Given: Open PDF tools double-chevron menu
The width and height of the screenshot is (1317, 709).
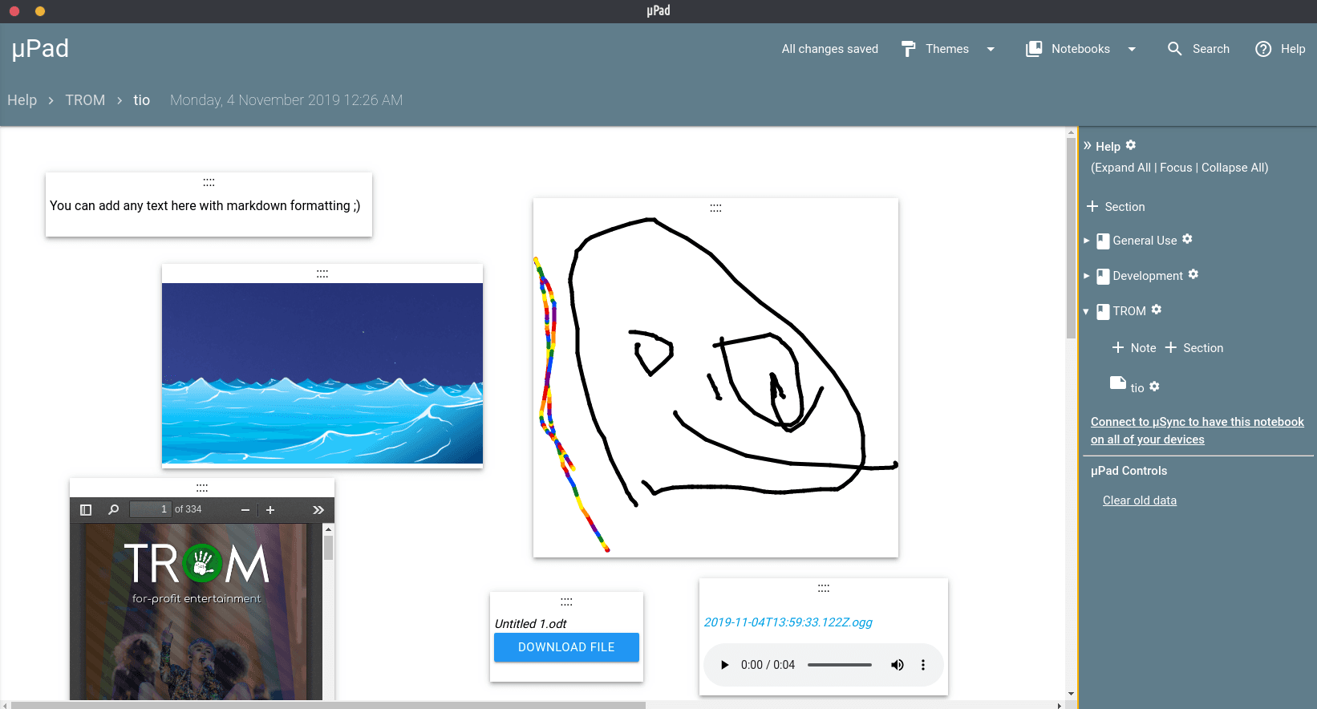Looking at the screenshot, I should click(x=318, y=510).
